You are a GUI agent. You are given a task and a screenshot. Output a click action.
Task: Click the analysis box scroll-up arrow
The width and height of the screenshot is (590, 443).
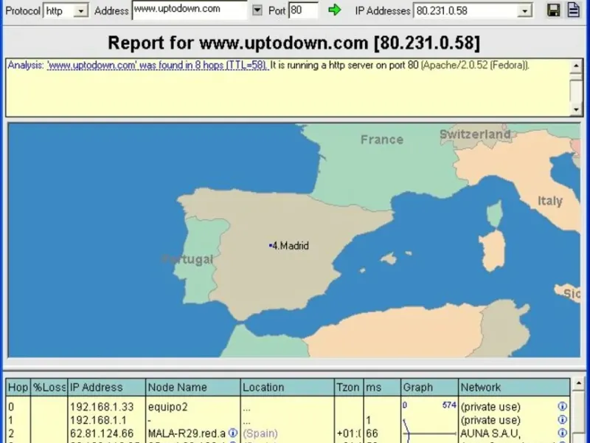tap(576, 66)
